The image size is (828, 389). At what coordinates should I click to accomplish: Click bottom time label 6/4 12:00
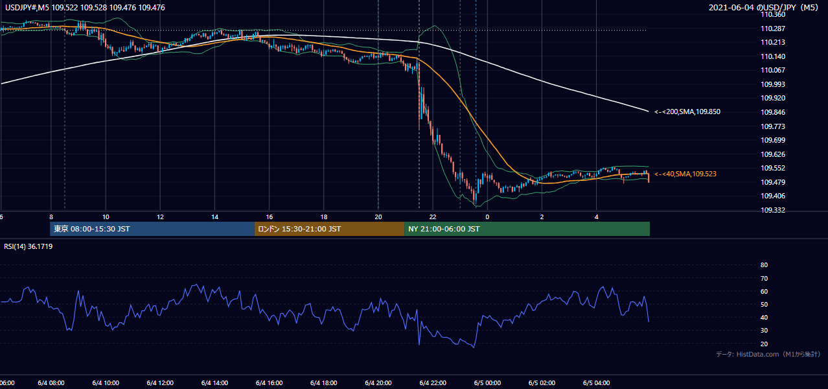(x=160, y=383)
